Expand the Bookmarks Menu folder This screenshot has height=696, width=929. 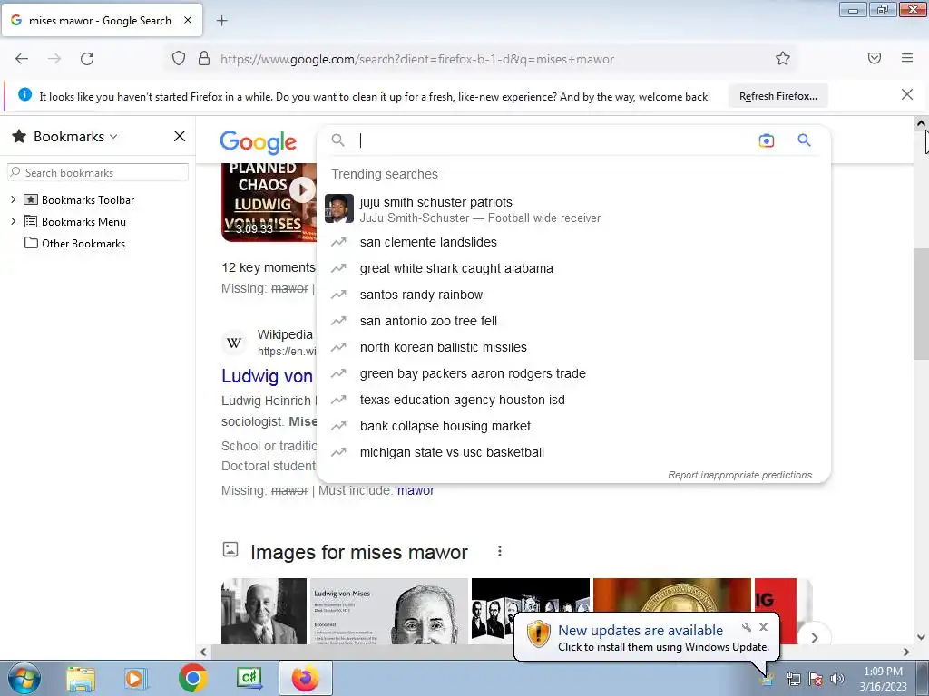tap(13, 221)
